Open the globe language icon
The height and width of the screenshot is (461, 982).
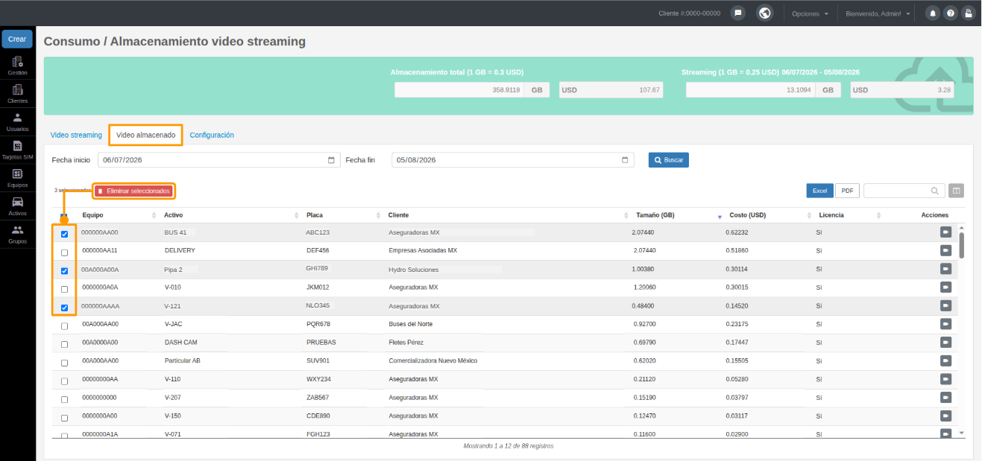coord(764,13)
